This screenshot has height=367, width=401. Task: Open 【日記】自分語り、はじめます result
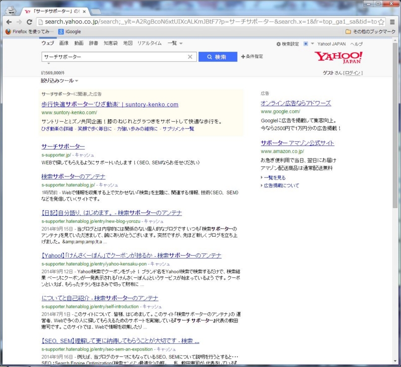pyautogui.click(x=111, y=213)
